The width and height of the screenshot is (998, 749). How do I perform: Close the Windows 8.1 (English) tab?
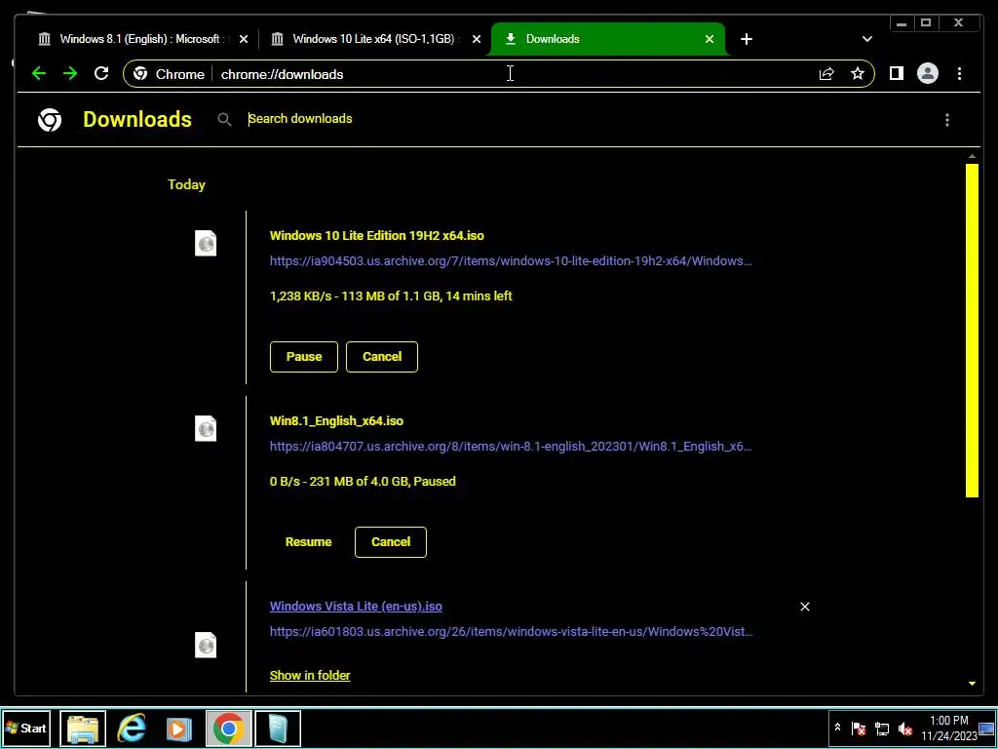(x=243, y=39)
